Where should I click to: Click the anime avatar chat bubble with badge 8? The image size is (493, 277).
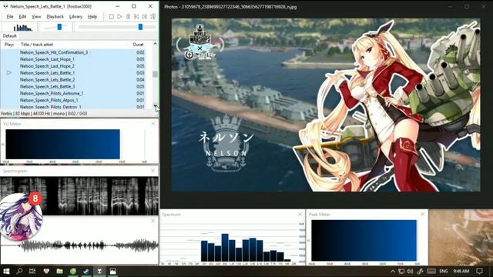coord(22,216)
